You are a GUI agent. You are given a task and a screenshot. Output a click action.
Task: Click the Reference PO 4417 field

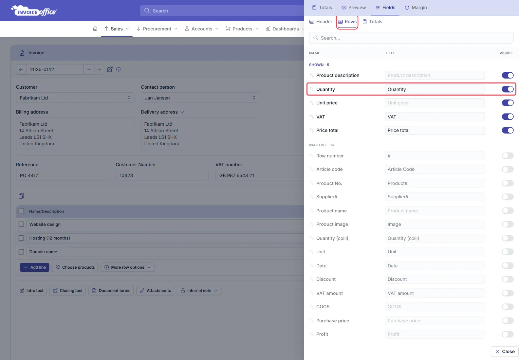63,175
